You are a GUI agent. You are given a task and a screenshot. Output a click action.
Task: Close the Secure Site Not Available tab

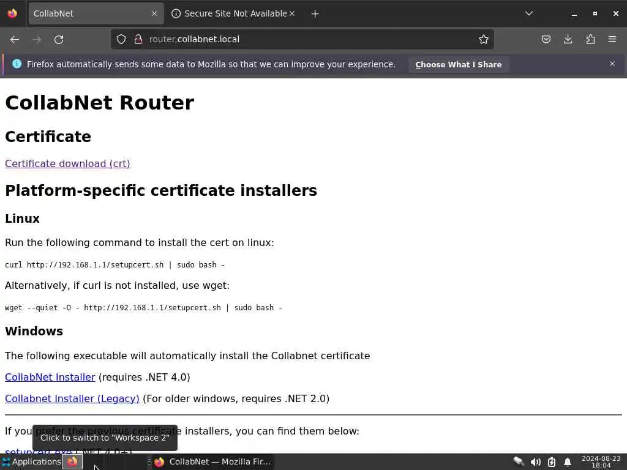pos(292,13)
